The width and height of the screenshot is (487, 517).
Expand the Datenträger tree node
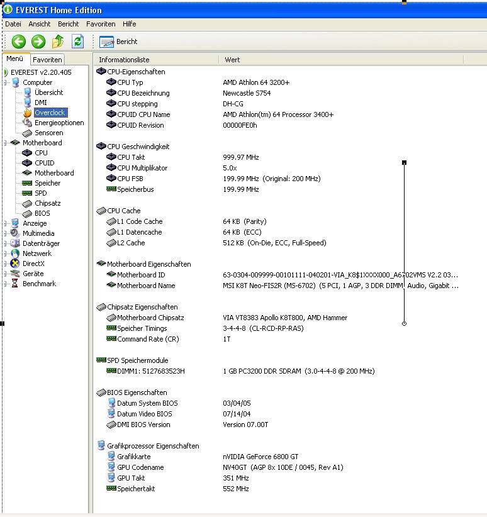coord(6,243)
